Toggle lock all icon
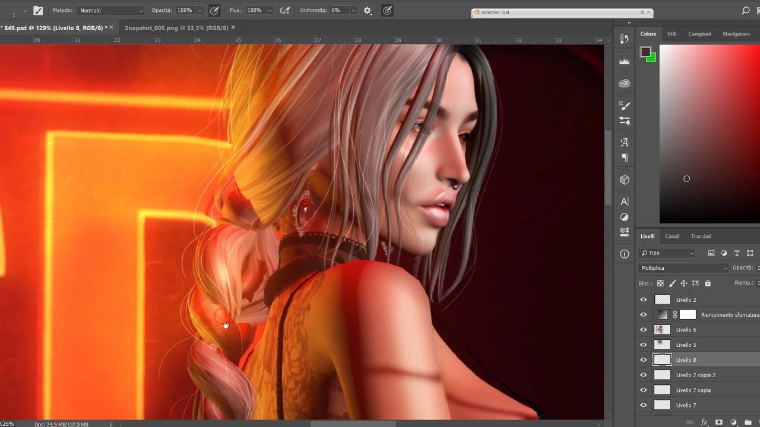 pyautogui.click(x=707, y=283)
